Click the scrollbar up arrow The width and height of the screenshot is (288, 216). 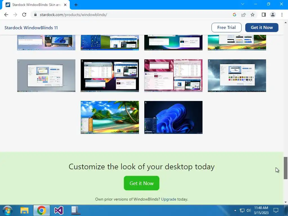(x=285, y=22)
